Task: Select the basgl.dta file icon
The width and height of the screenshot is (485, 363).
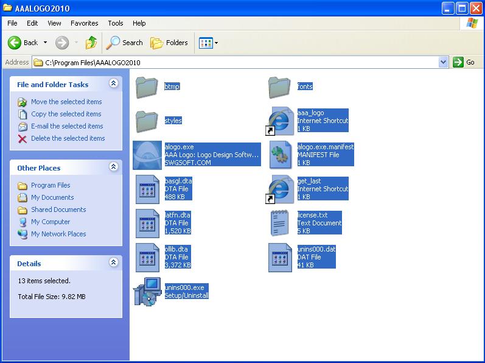Action: click(147, 189)
